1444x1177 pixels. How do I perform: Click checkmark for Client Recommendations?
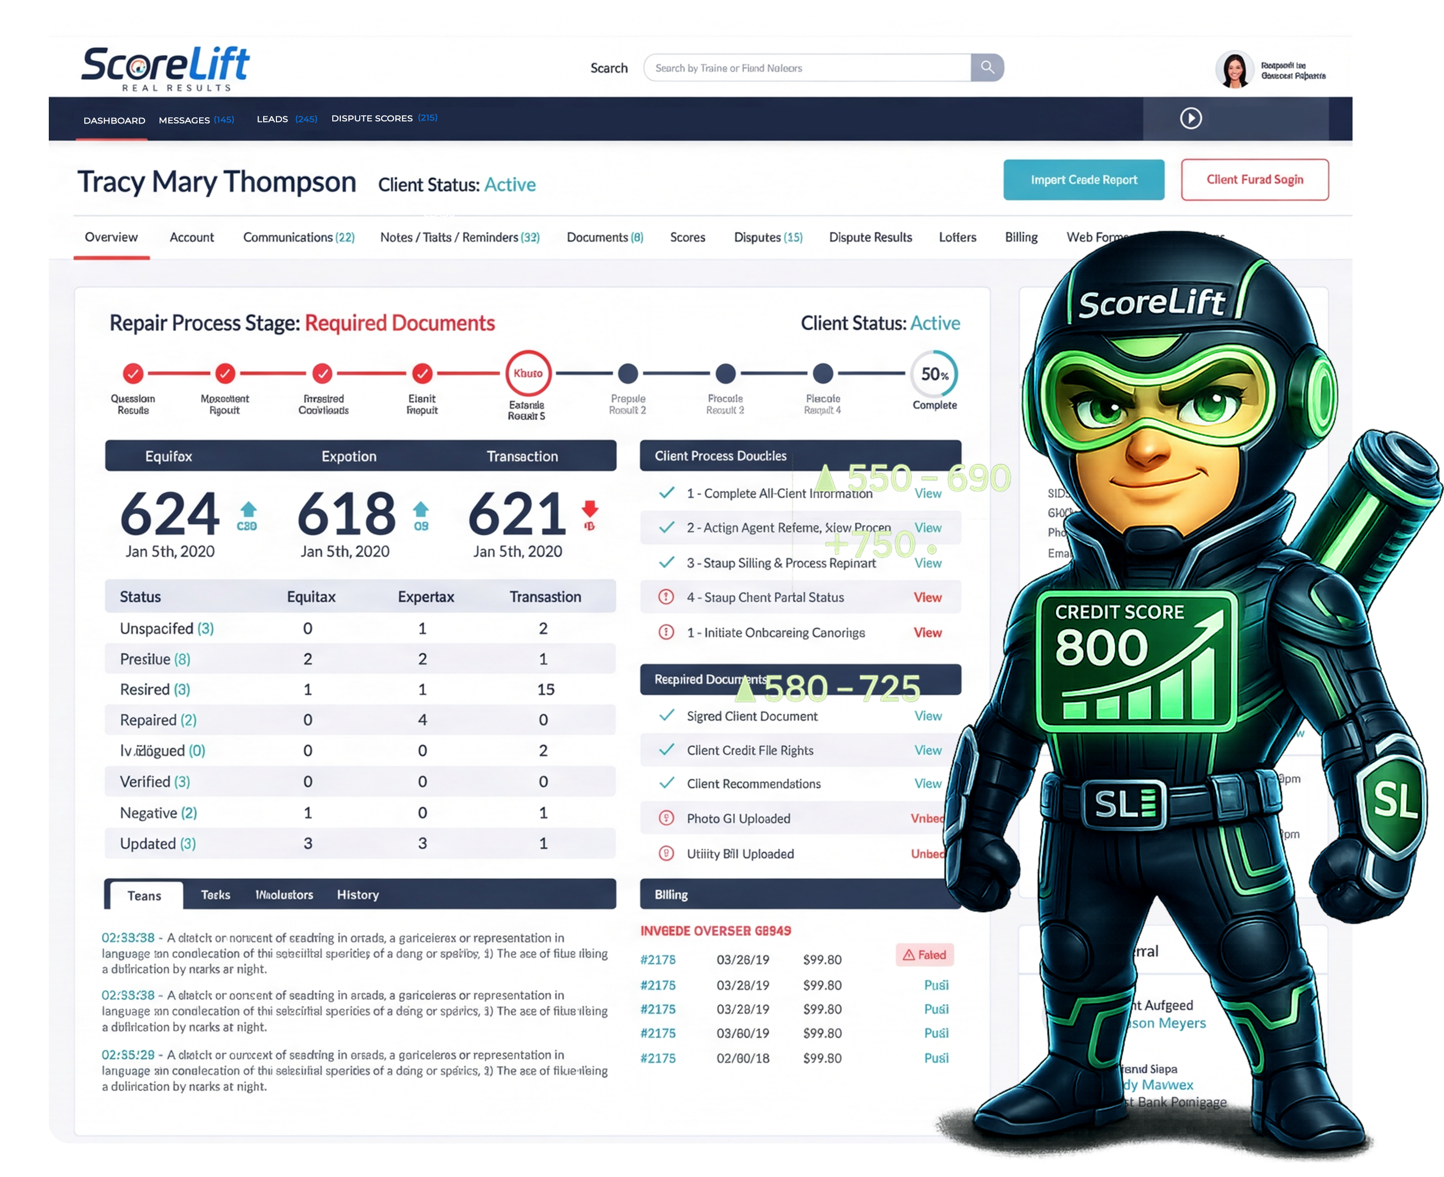click(667, 783)
